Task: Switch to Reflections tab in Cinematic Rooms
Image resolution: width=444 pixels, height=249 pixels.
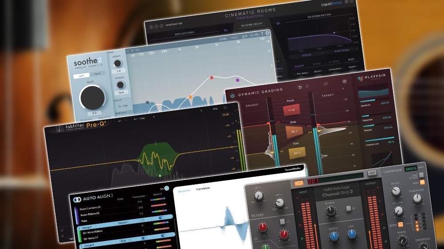Action: pyautogui.click(x=185, y=33)
